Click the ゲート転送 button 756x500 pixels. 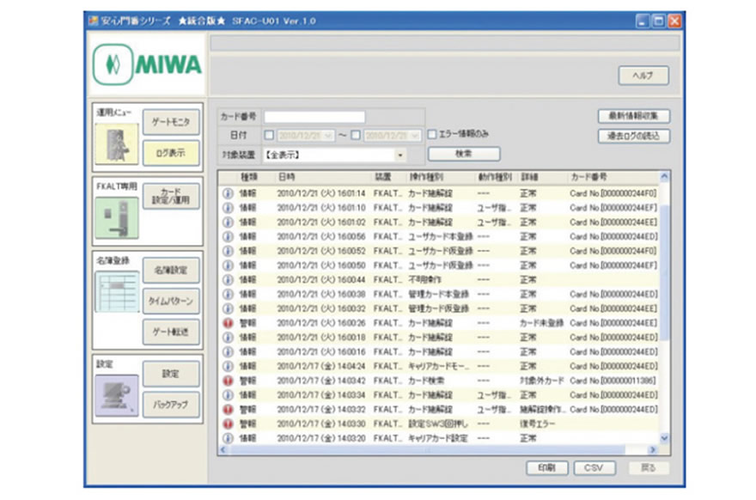171,332
